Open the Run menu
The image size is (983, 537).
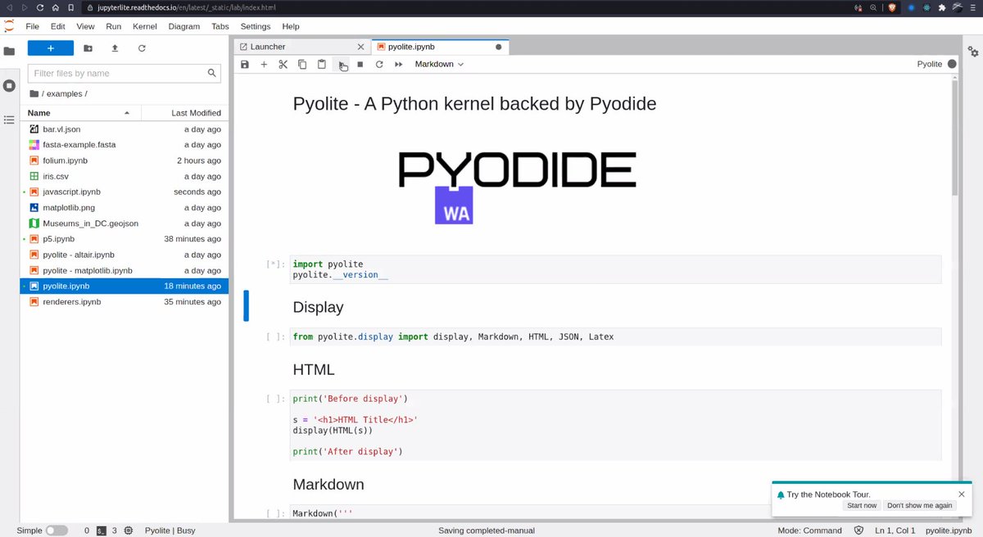pos(113,26)
